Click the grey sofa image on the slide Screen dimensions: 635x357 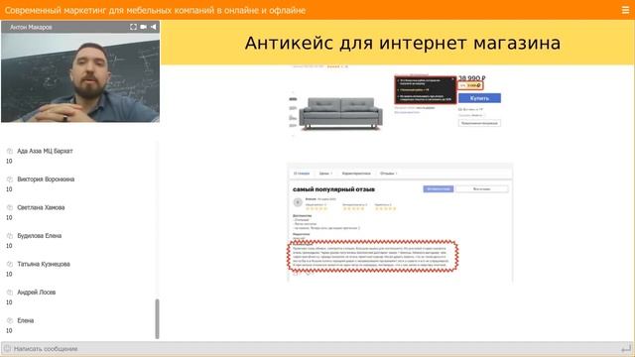click(x=340, y=113)
